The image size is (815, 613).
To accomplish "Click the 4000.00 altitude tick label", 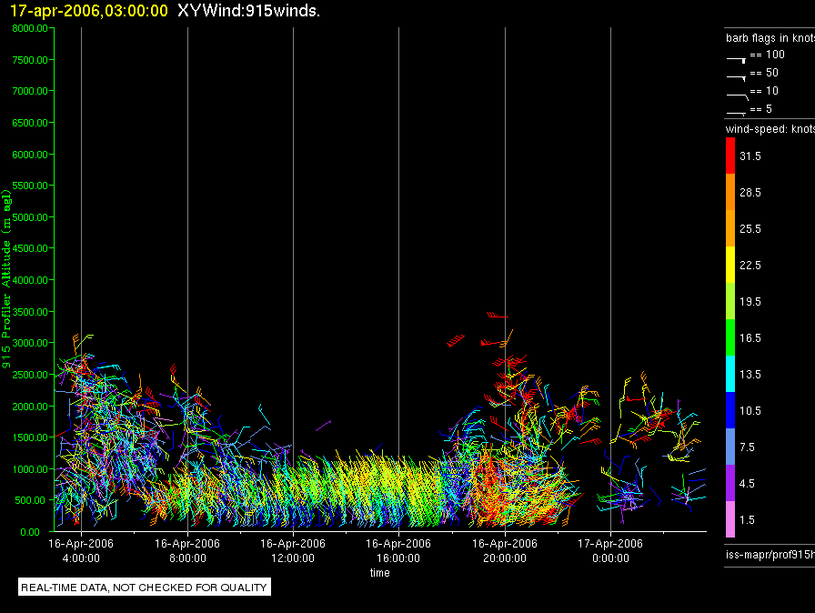I will (30, 280).
